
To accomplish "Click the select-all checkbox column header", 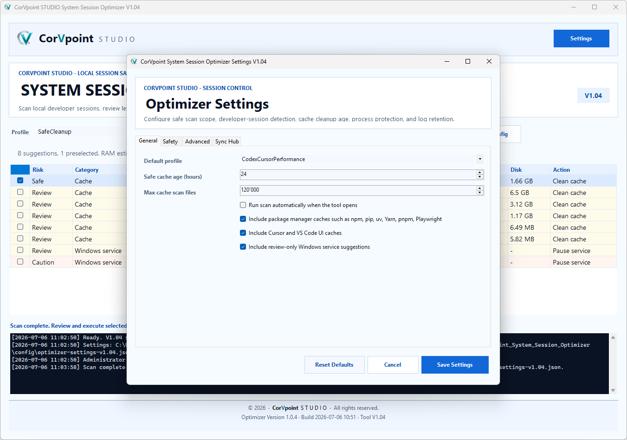I will (x=20, y=170).
